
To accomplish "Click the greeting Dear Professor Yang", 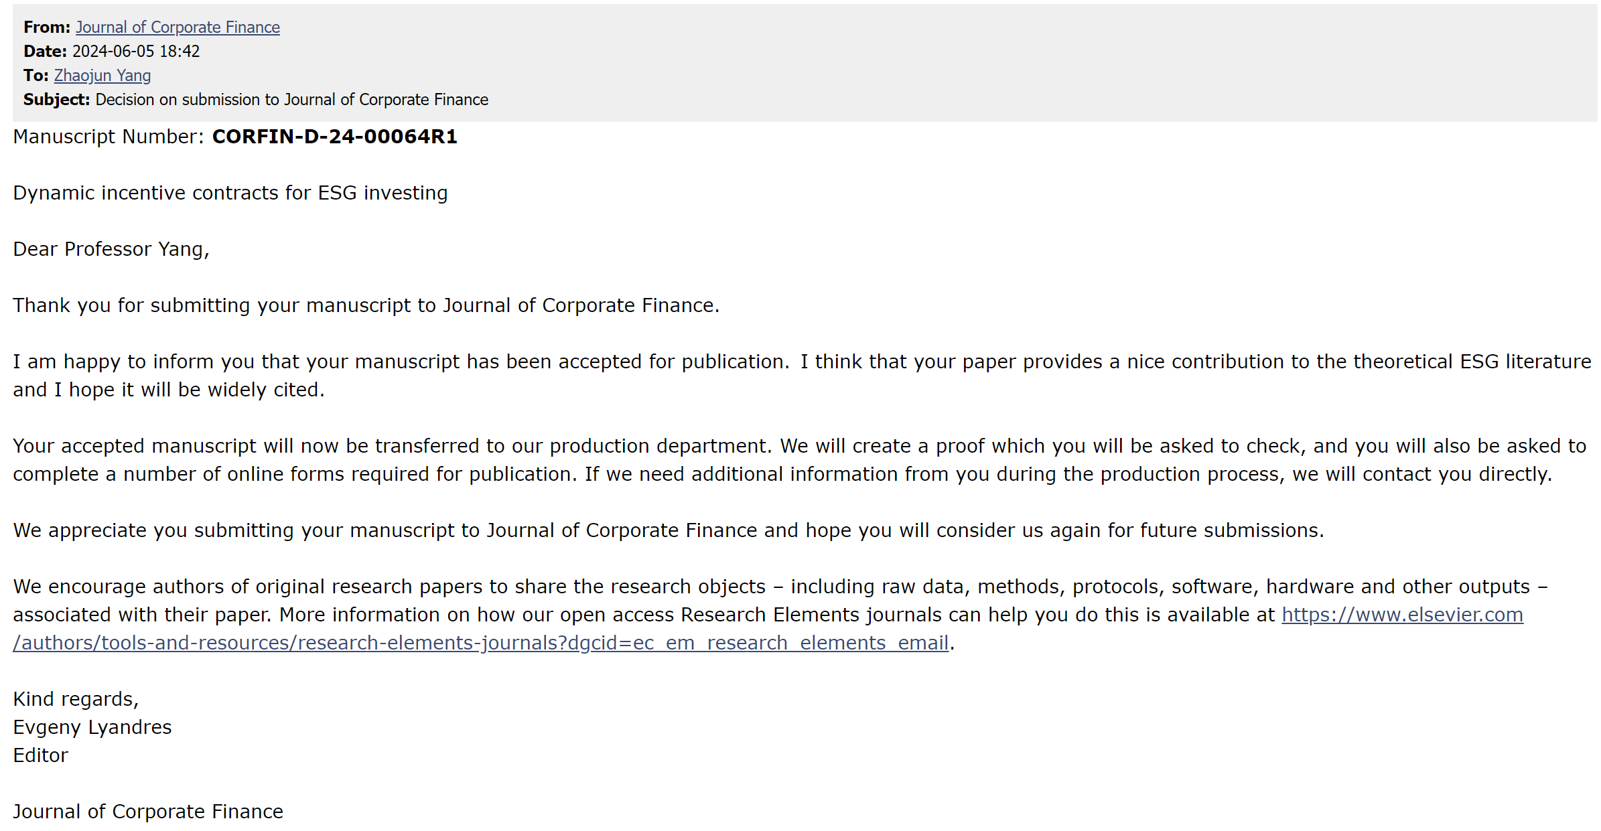I will (111, 249).
